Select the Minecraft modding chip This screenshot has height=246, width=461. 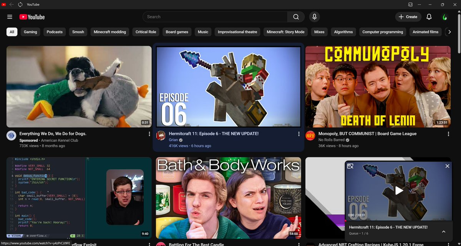click(x=110, y=32)
